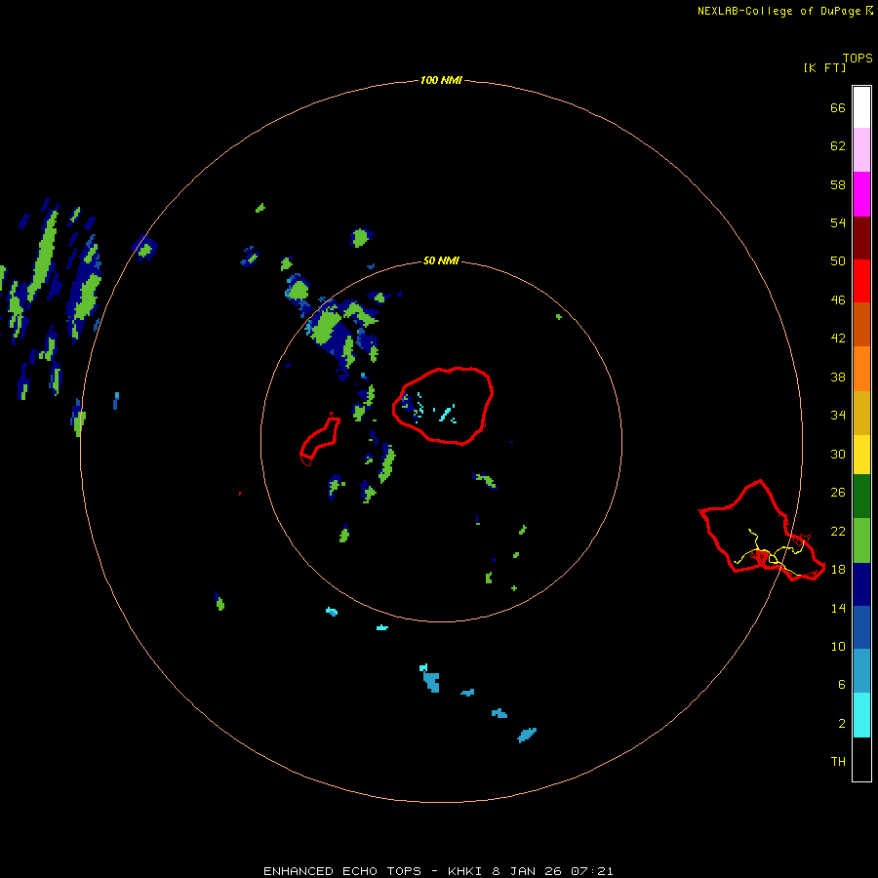This screenshot has width=878, height=878.
Task: Click the [K FT] units label
Action: [824, 67]
